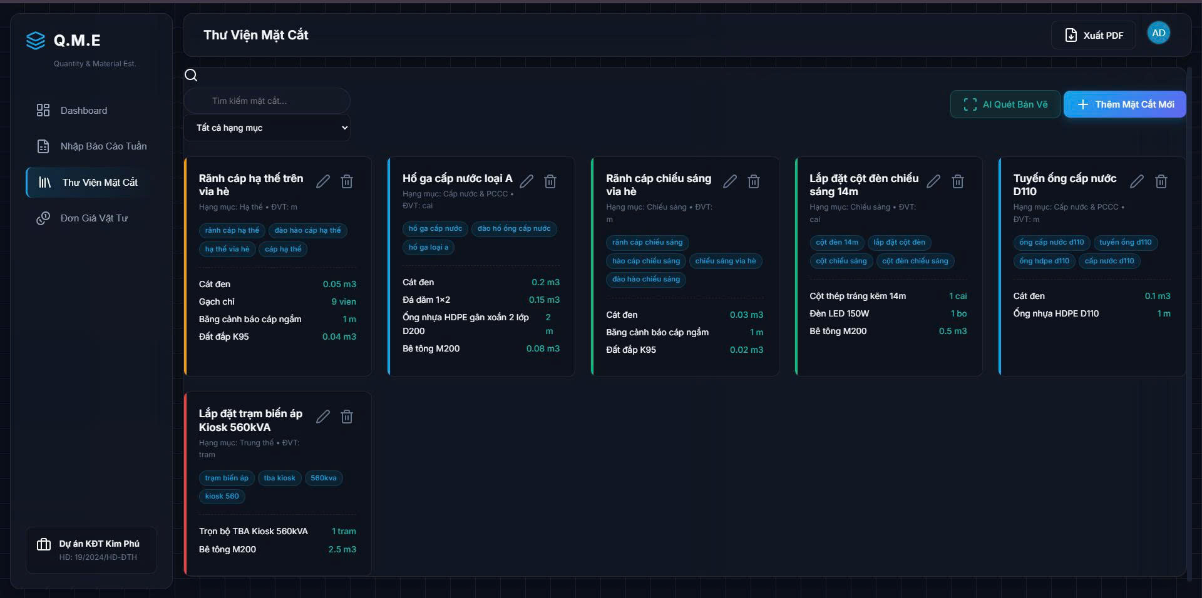Focus the Tìm kiếm mặt cắt search field

coord(267,101)
